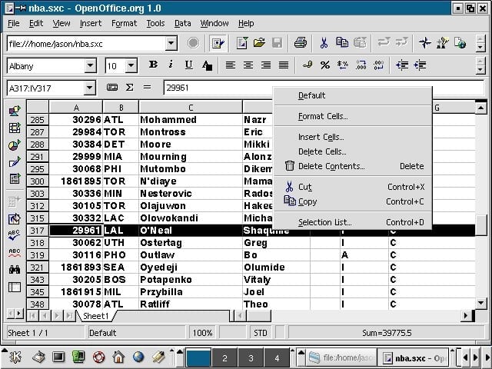
Task: Paste from clipboard toolbar icon
Action: pyautogui.click(x=360, y=43)
